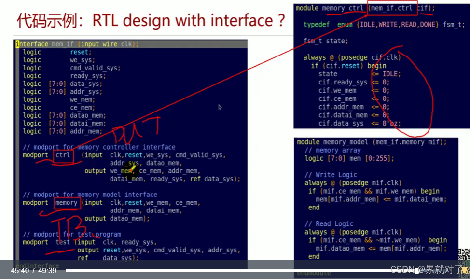Select the 'logic we_sys;' declaration
The image size is (470, 279).
click(59, 60)
